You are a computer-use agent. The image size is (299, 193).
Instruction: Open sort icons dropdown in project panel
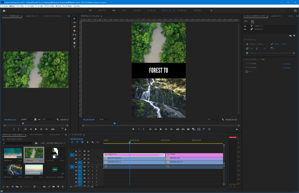(36, 187)
